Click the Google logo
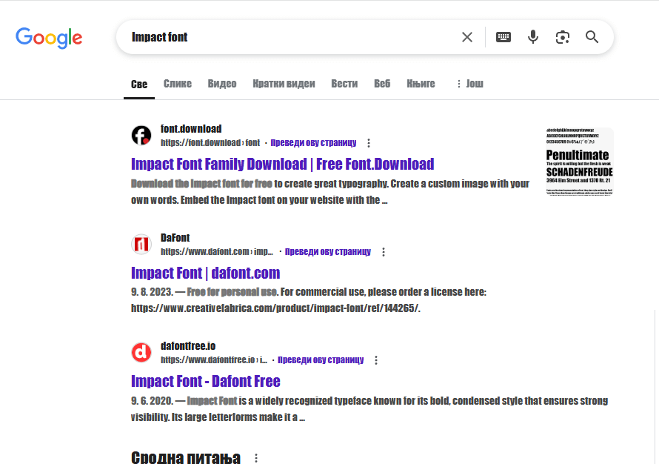This screenshot has width=659, height=464. pos(49,38)
